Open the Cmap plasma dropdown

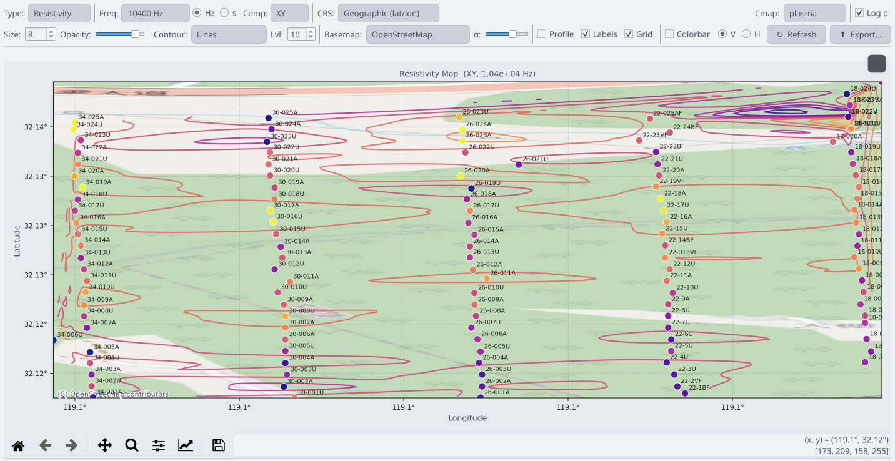[815, 13]
